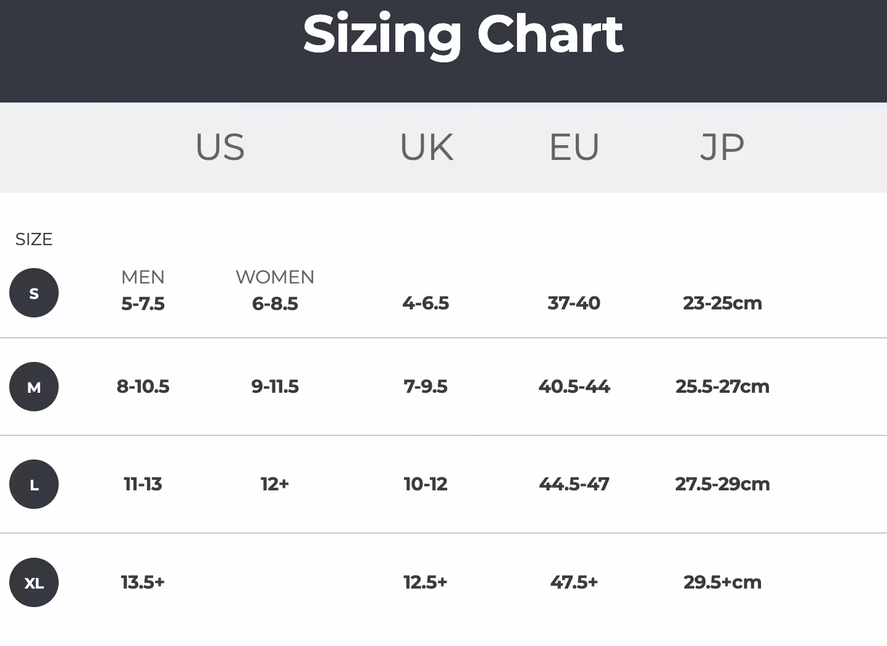Screen dimensions: 887x646
Task: Click women's 12+ size for L
Action: pos(275,484)
